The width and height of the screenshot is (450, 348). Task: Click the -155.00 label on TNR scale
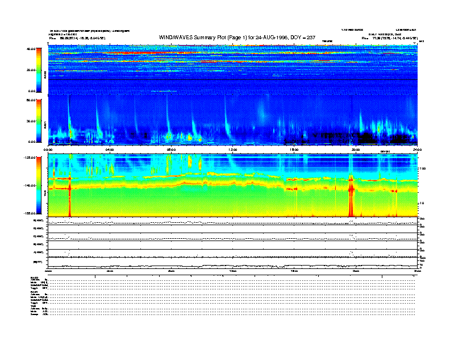(x=30, y=213)
